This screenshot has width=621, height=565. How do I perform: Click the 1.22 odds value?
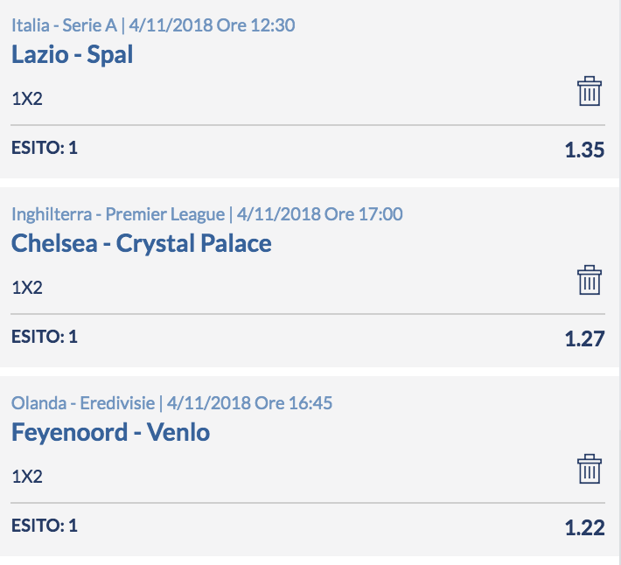(584, 527)
